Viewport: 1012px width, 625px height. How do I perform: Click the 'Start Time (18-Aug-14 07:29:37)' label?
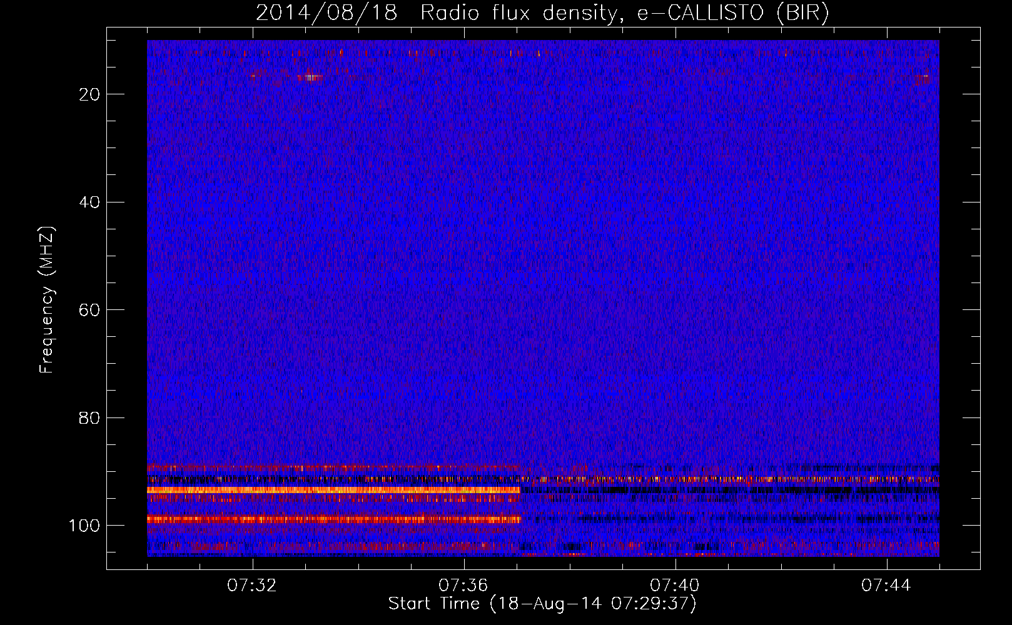pyautogui.click(x=542, y=604)
